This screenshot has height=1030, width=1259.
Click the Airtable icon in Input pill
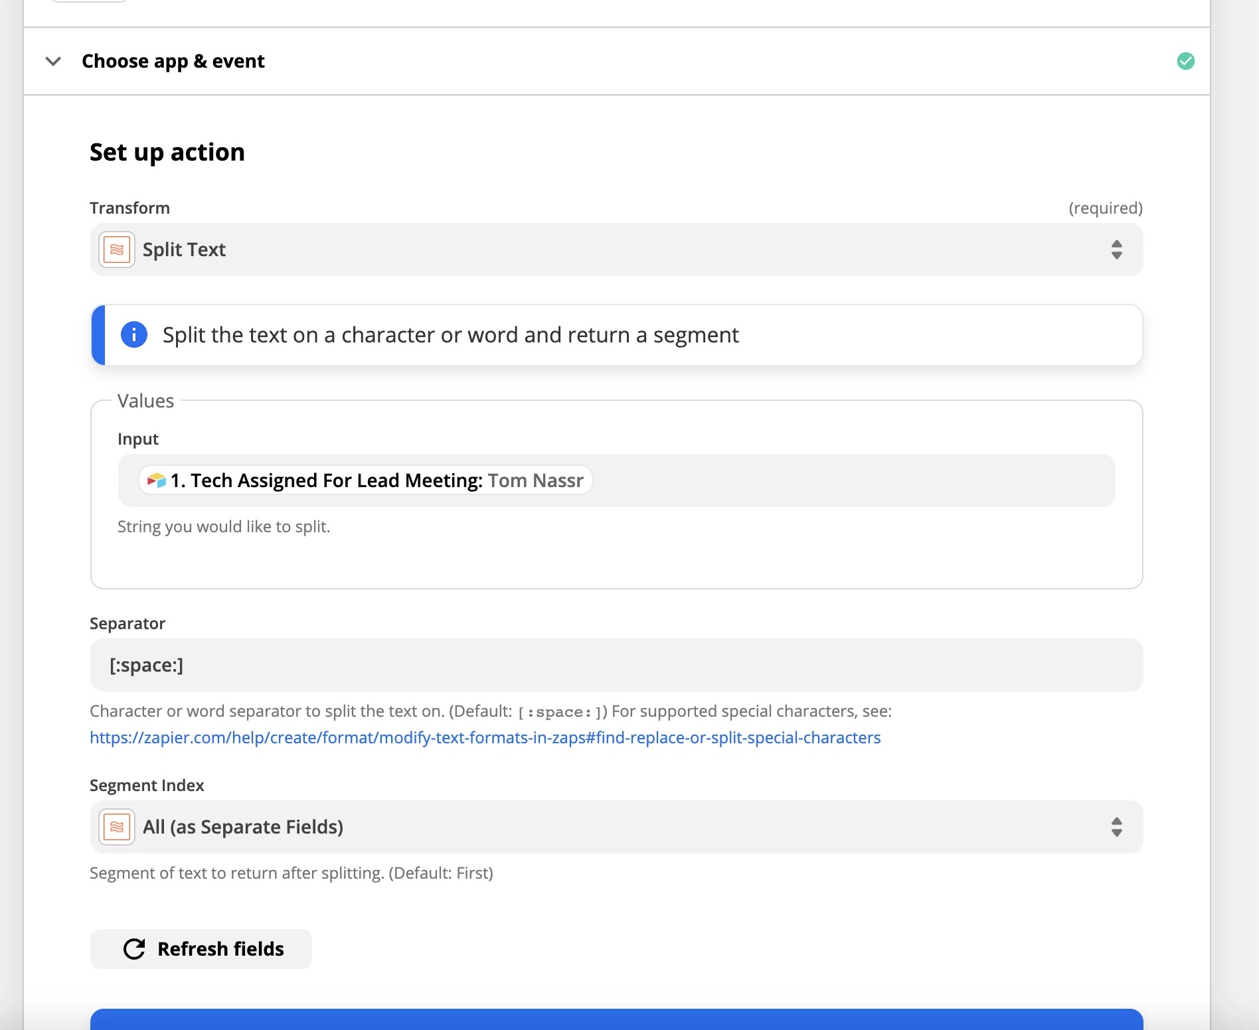[156, 480]
